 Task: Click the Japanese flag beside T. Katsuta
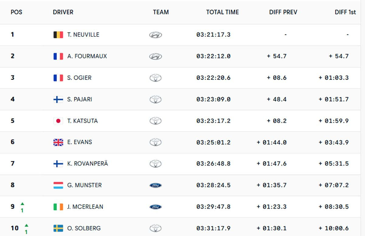(x=58, y=121)
